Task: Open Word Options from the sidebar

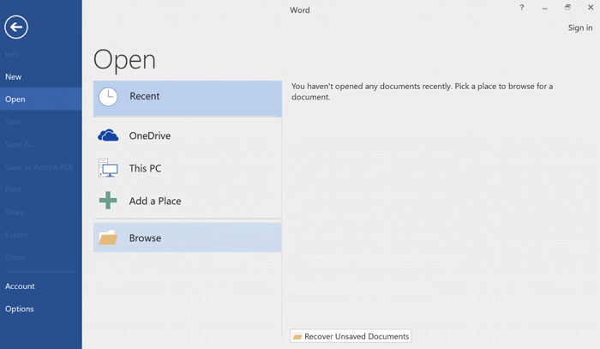Action: (x=20, y=309)
